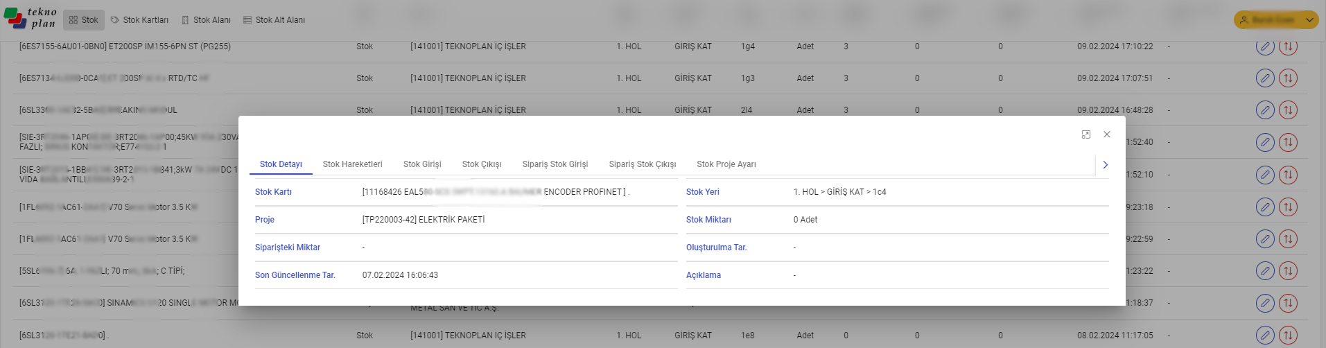Viewport: 1326px width, 348px height.
Task: Click the red arrows icon in the 16:48:28 row
Action: pyautogui.click(x=1288, y=110)
